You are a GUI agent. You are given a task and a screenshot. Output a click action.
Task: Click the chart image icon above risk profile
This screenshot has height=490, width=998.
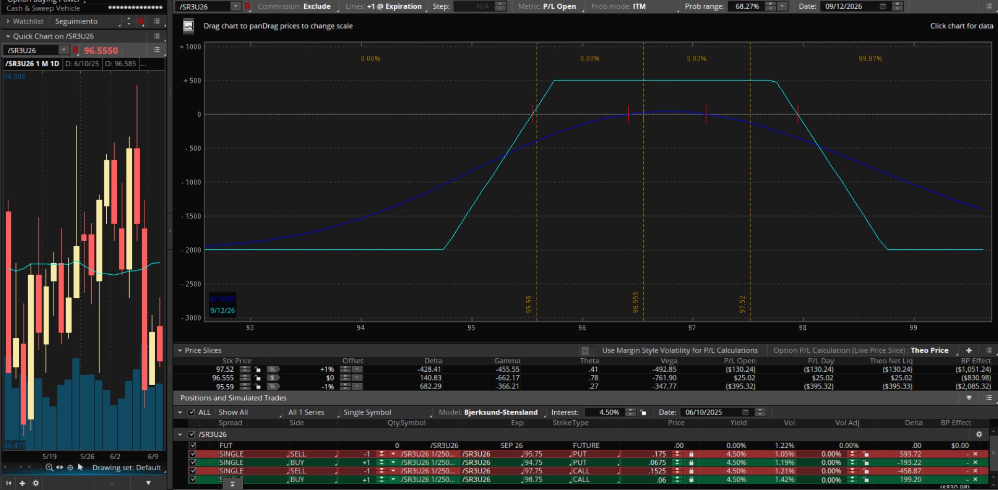pyautogui.click(x=189, y=26)
